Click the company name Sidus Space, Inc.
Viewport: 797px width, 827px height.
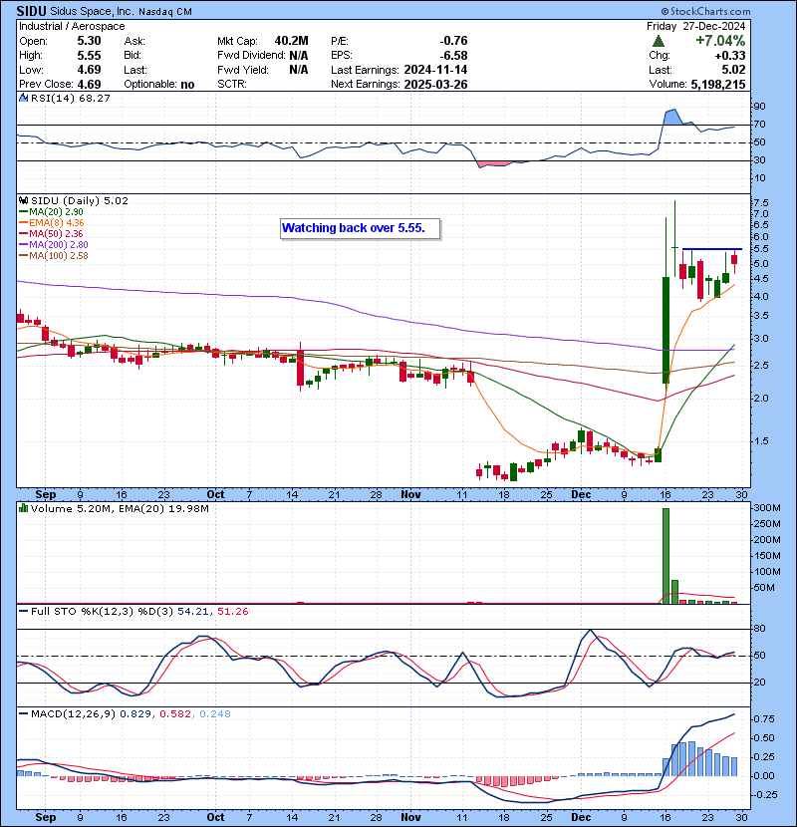(x=92, y=12)
